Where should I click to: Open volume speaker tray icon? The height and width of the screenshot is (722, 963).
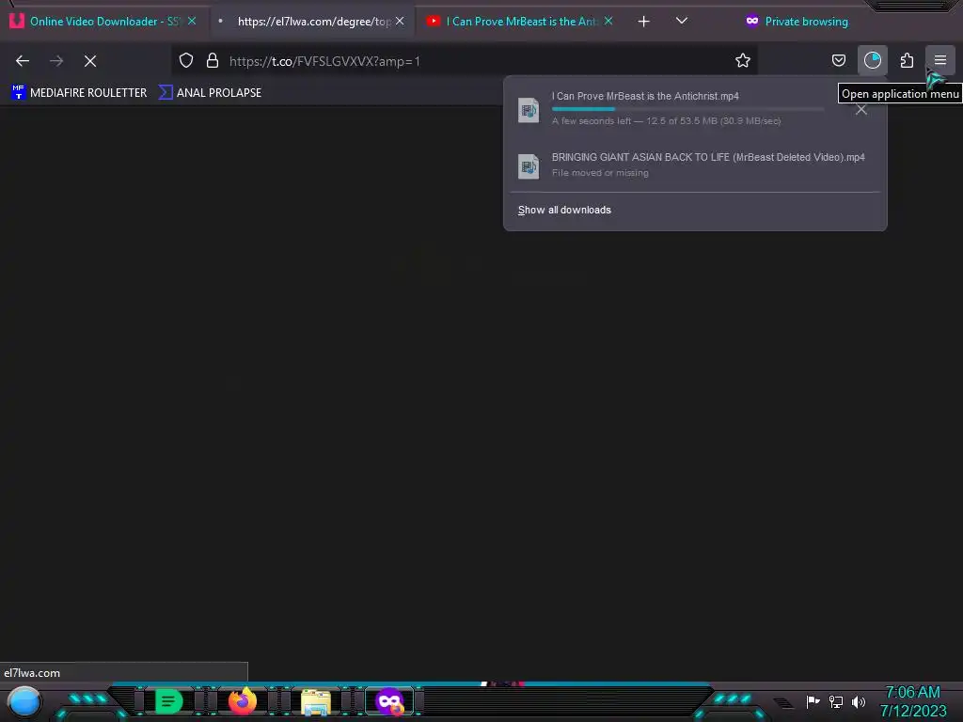pos(859,701)
